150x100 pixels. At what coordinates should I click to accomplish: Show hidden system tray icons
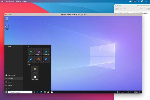click(127, 92)
